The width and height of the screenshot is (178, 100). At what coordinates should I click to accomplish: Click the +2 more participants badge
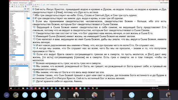tap(7, 95)
